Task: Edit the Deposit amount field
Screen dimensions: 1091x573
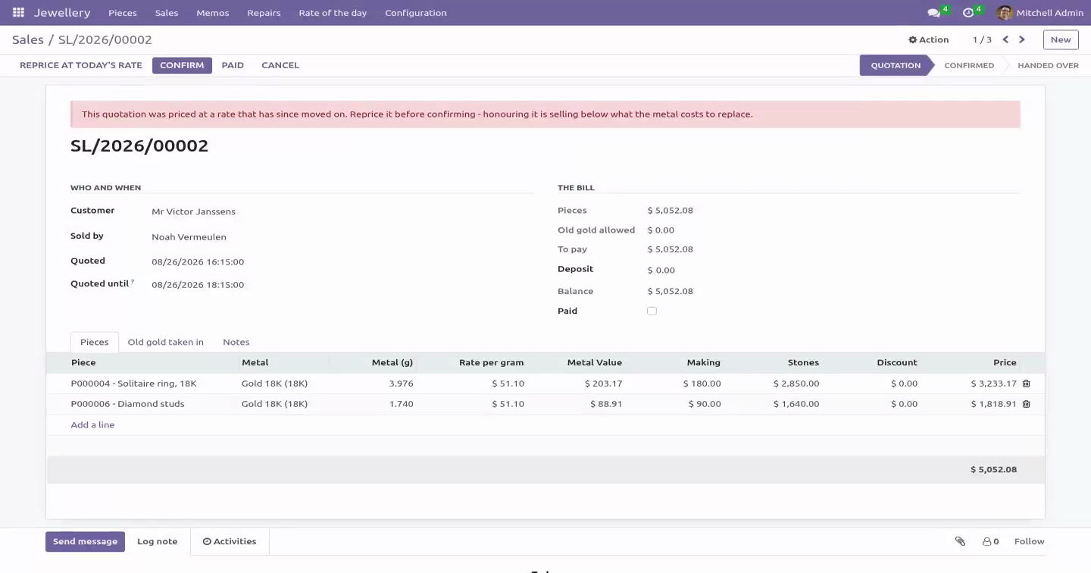Action: tap(833, 270)
